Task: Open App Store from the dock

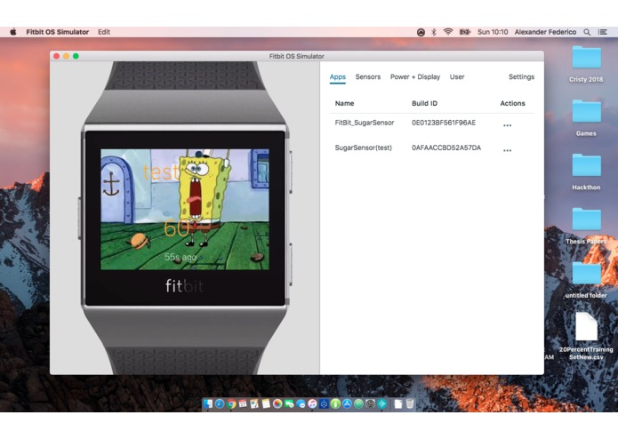Action: coord(347,403)
